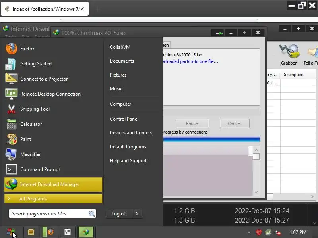Open Pictures from Start menu
The height and width of the screenshot is (238, 318).
tap(118, 75)
